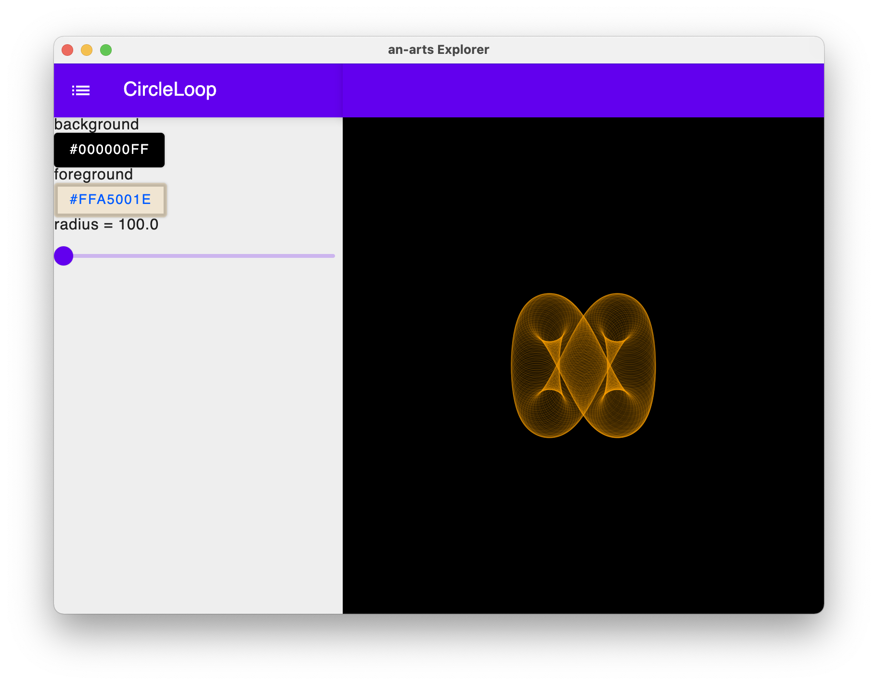Screen dimensions: 878x685
Task: Click the purple app bar above the canvas
Action: [583, 90]
